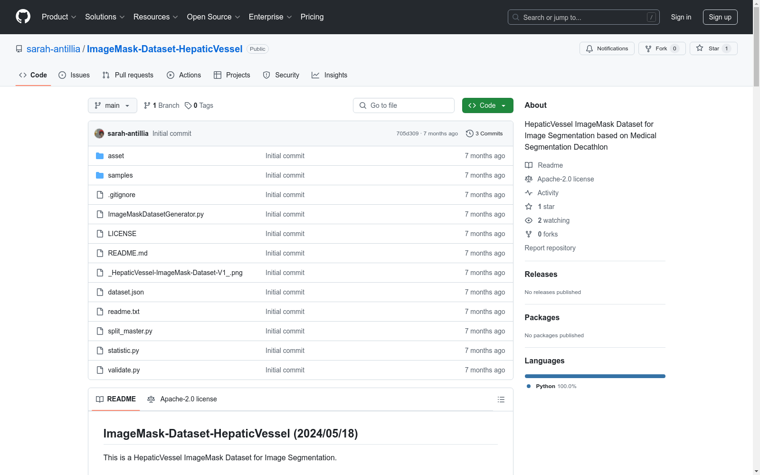This screenshot has height=475, width=760.
Task: Open the asset folder
Action: click(x=116, y=156)
